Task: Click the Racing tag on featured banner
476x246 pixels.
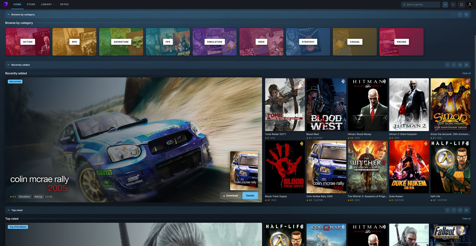Action: coord(38,197)
